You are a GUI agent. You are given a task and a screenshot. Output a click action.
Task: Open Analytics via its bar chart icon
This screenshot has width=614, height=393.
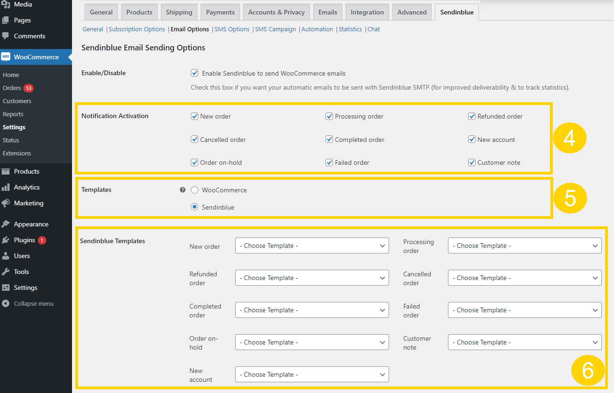(x=6, y=187)
